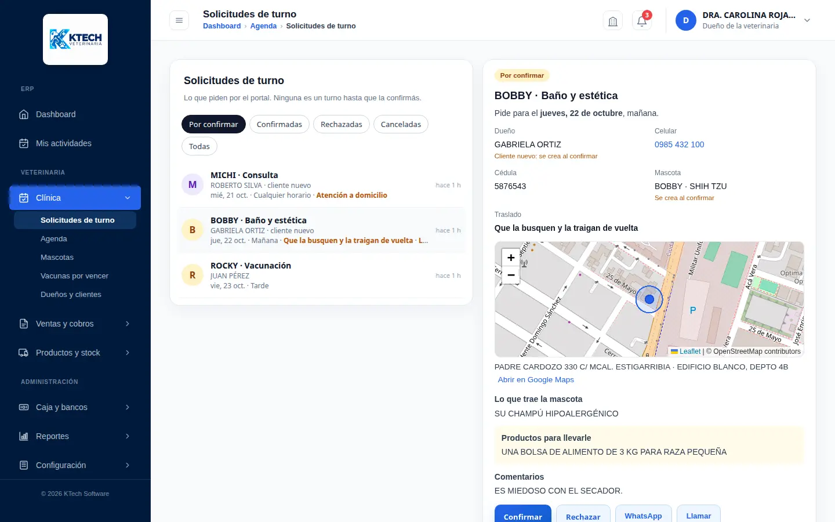Select the Por confirmar filter tab

(213, 124)
